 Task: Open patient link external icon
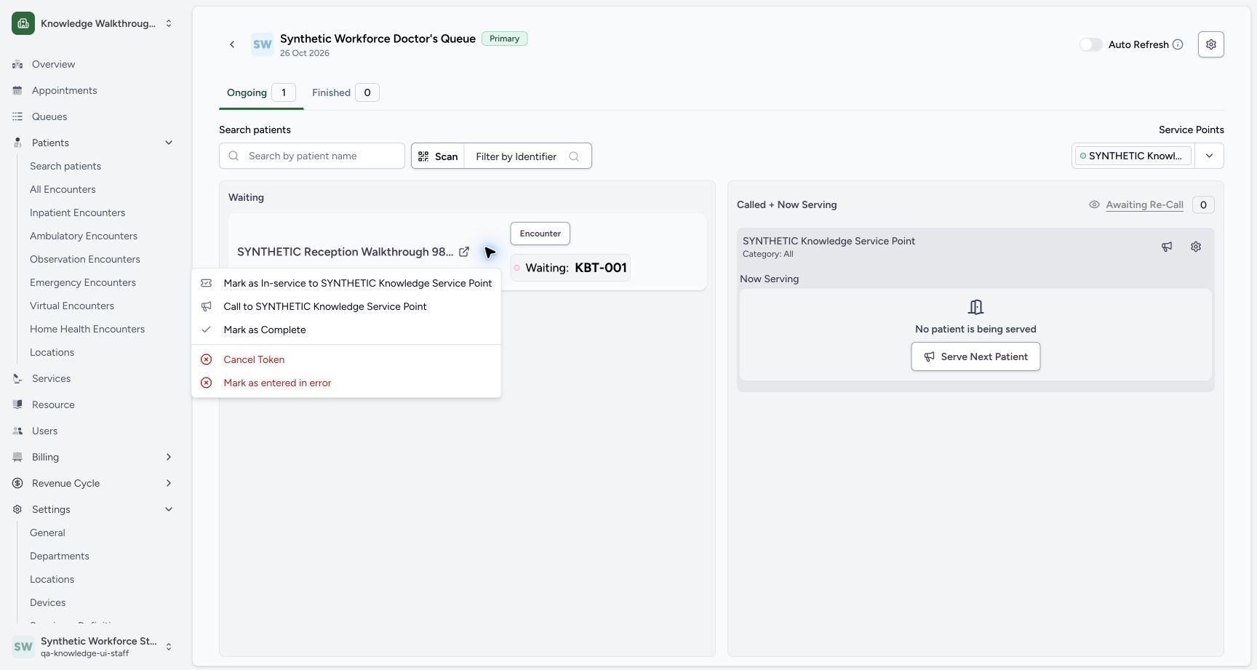click(464, 252)
